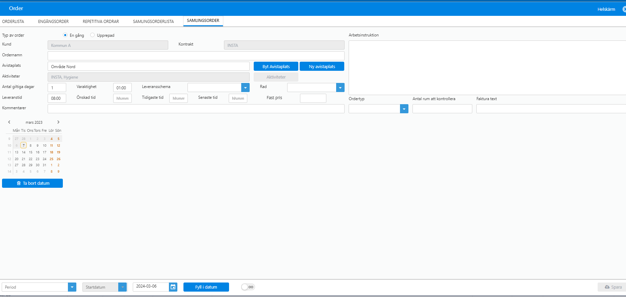Select the SAMLINGSORDER tab
626x297 pixels.
203,21
